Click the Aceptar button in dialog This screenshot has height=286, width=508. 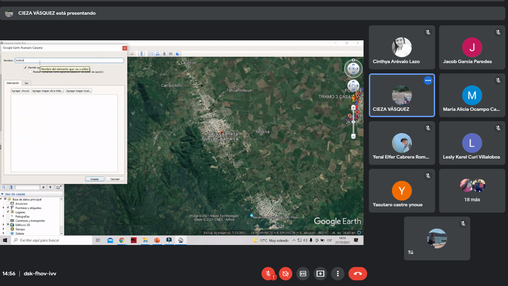[x=95, y=179]
